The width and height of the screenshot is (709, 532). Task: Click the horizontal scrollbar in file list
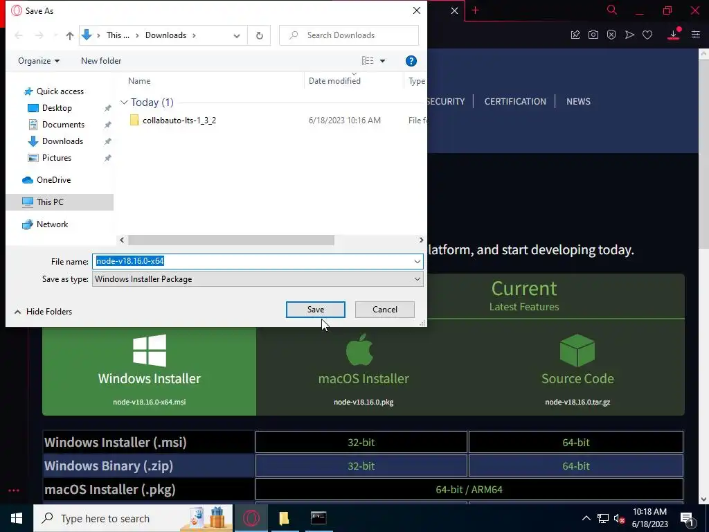(231, 240)
